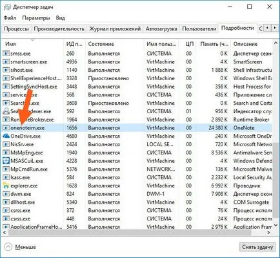Select the ApplicationFrameHo... process name
The height and width of the screenshot is (258, 280).
coord(36,226)
